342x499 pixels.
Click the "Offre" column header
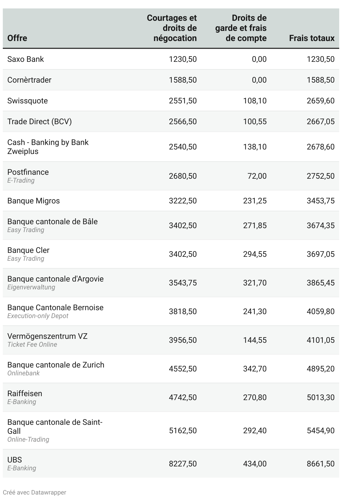(17, 38)
